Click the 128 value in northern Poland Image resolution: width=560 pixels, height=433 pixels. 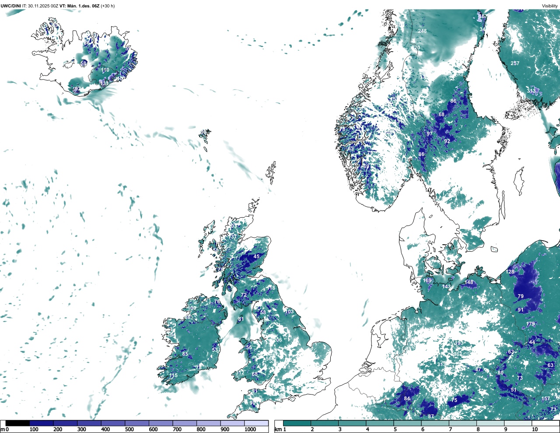pyautogui.click(x=510, y=272)
